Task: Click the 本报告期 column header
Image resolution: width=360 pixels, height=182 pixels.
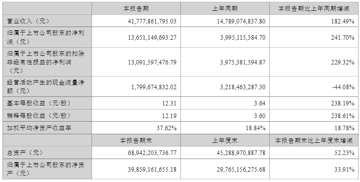Action: point(136,9)
